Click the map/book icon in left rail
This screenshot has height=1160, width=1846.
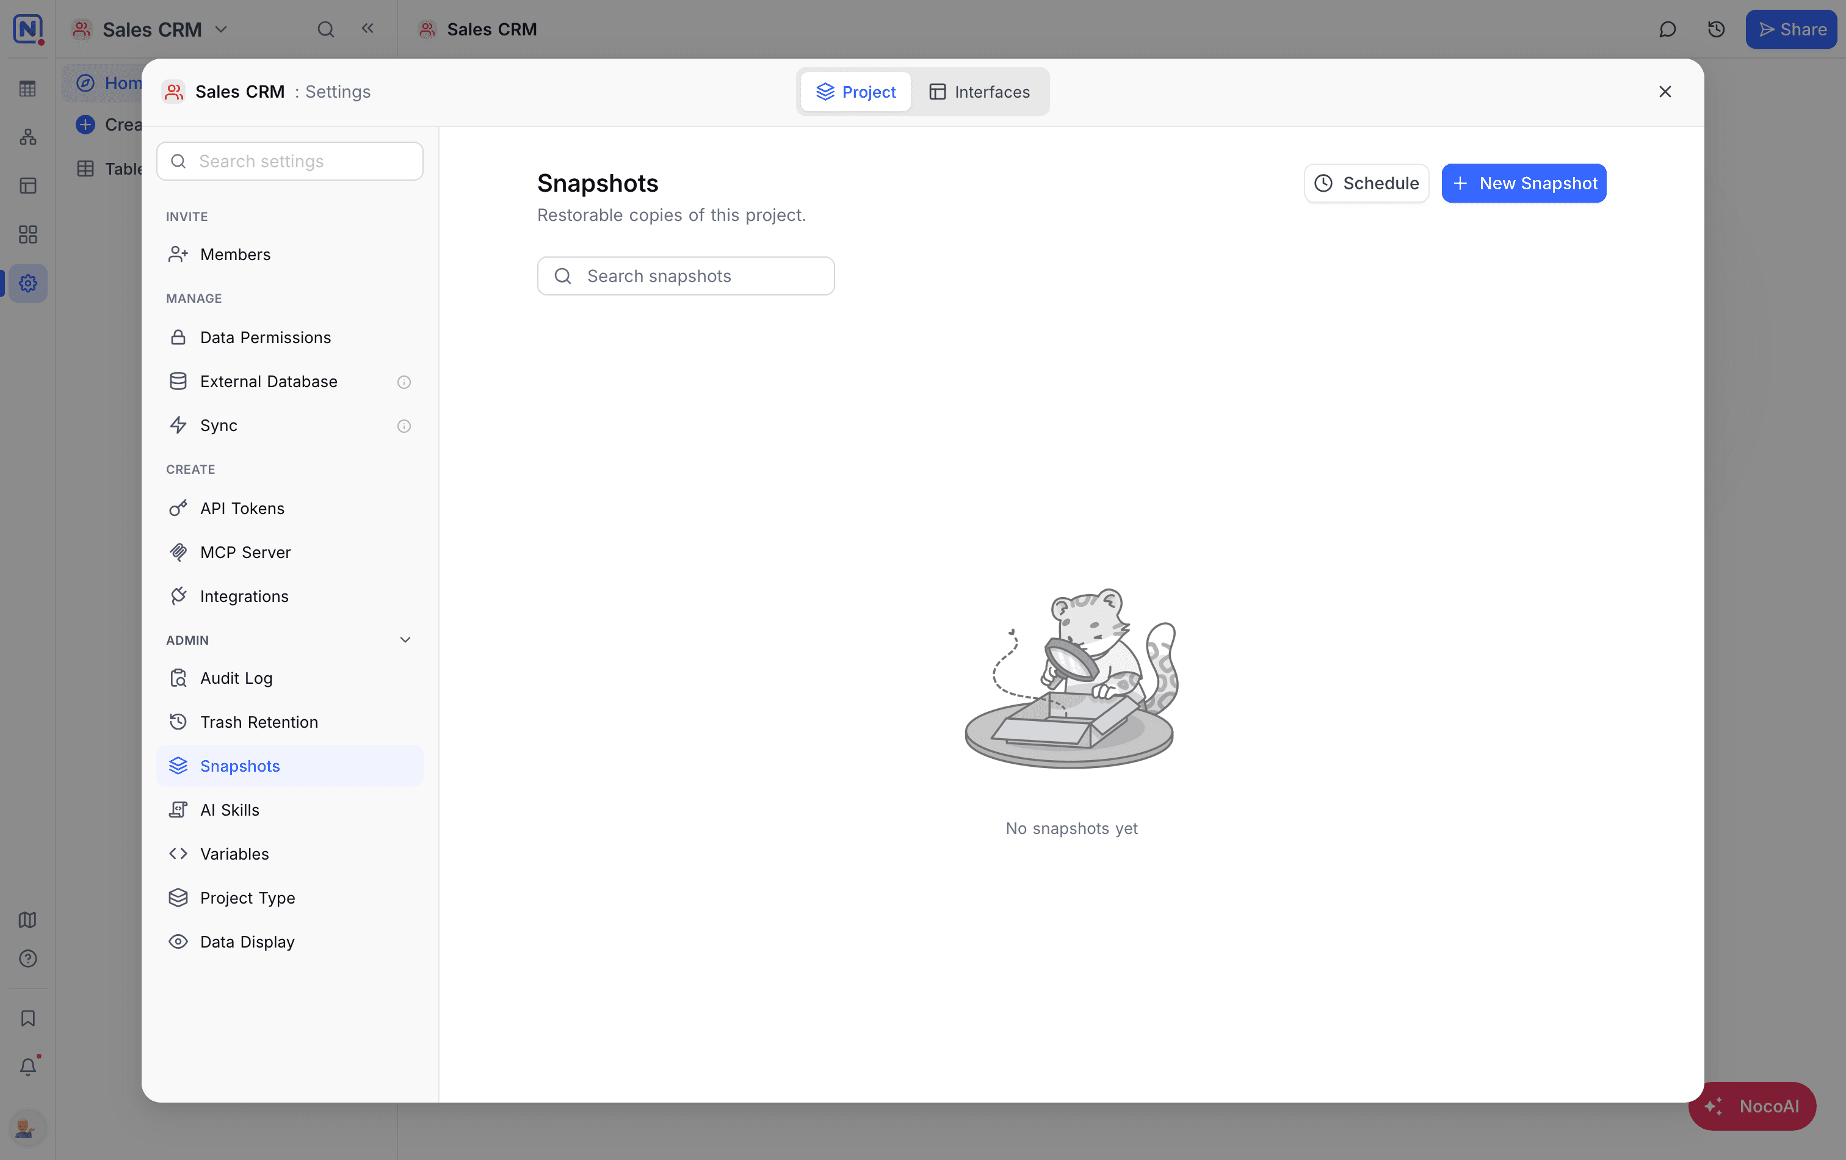pos(27,919)
